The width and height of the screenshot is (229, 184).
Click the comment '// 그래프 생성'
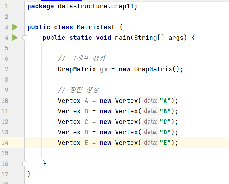82,59
